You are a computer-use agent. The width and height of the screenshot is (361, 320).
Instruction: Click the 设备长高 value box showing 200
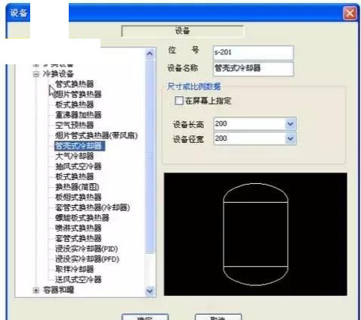click(249, 124)
